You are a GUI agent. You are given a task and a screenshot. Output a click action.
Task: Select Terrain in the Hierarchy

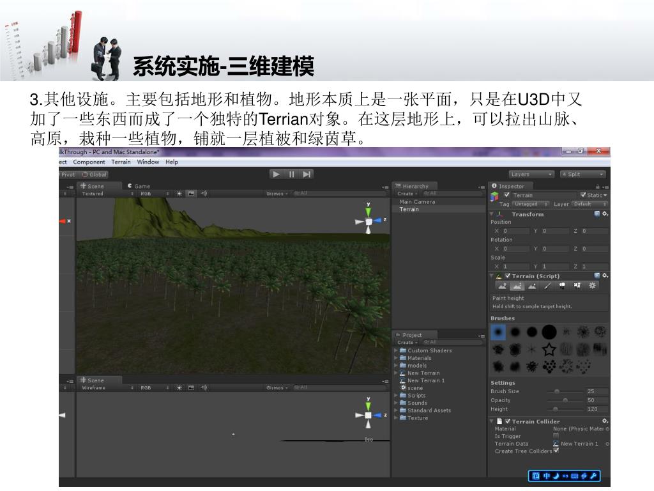click(x=409, y=209)
